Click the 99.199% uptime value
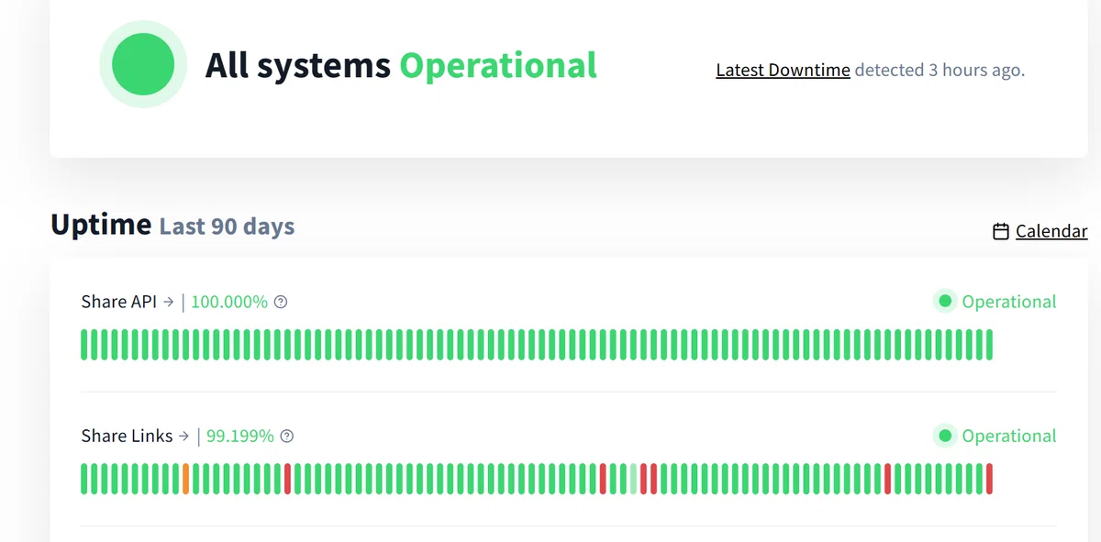Image resolution: width=1101 pixels, height=542 pixels. (240, 436)
